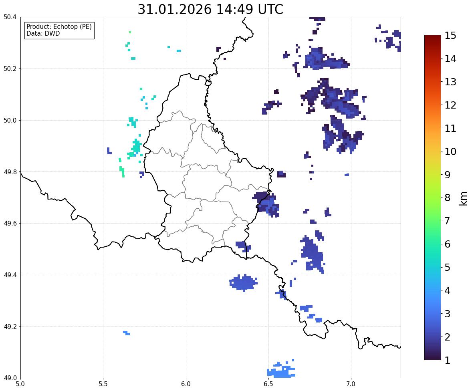This screenshot has width=472, height=391.
Task: Click the colorbar tick label 14
Action: [x=450, y=59]
